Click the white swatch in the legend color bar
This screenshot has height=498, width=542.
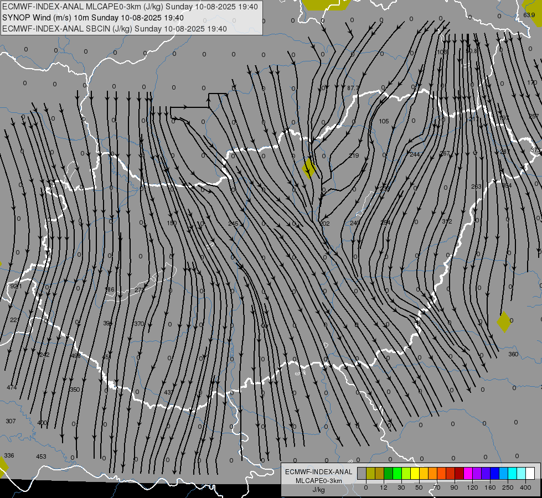click(530, 473)
